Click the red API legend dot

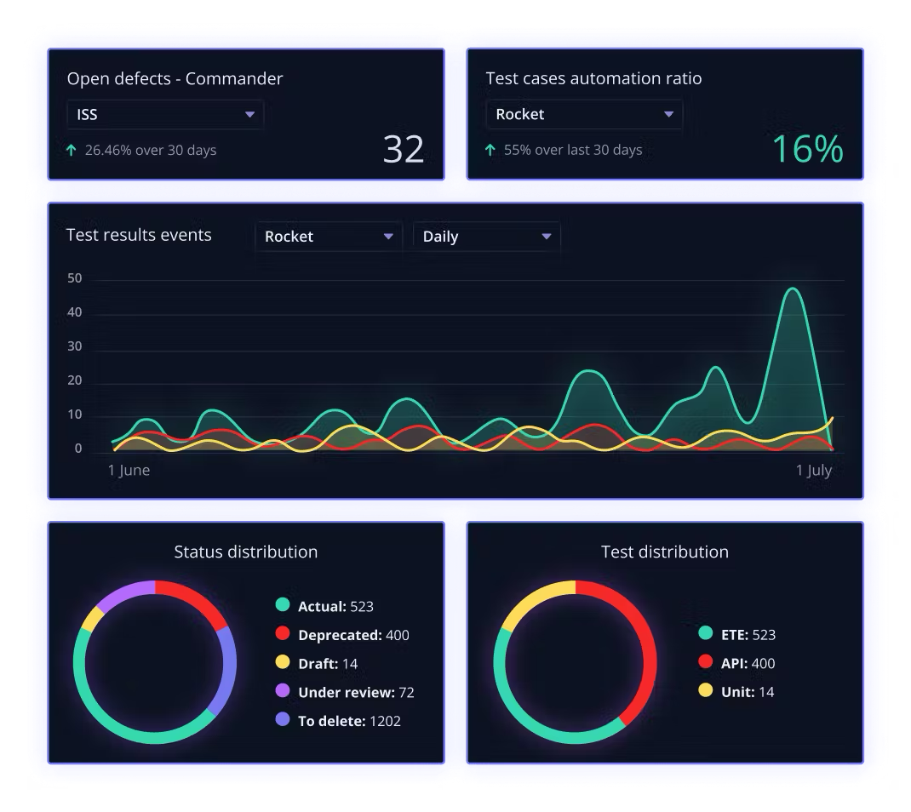pyautogui.click(x=705, y=662)
